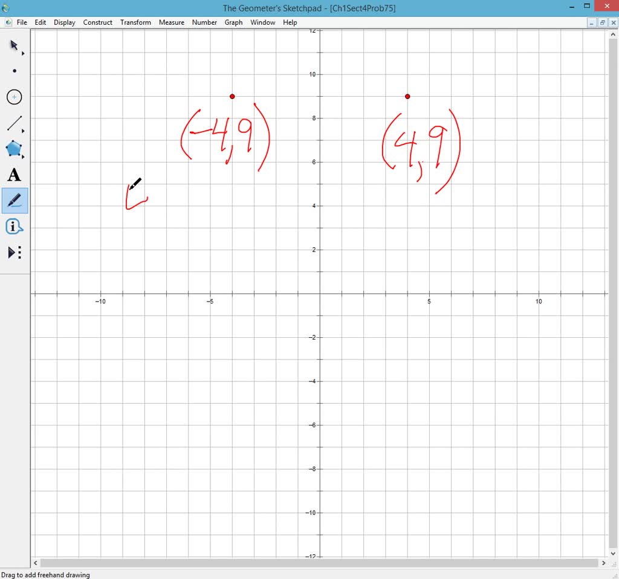The width and height of the screenshot is (619, 579).
Task: Click the Sketchpad document icon beside File
Action: pos(8,22)
